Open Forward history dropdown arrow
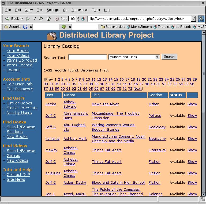The image size is (206, 204). (x=35, y=19)
